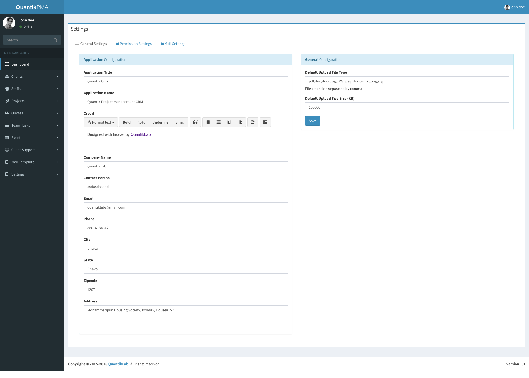Click the indent icon in editor toolbar
The width and height of the screenshot is (529, 378).
click(240, 122)
